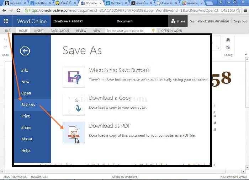Click SAVED TO ONEDRIVE status text
This screenshot has height=180, width=249.
coord(124,177)
